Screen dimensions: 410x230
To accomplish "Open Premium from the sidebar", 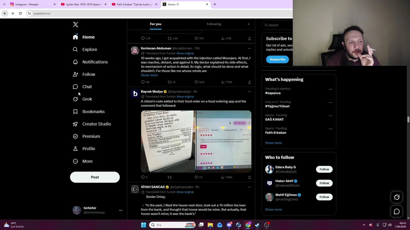I will coord(86,136).
